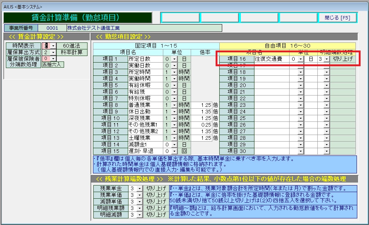Open the 時間表示 dropdown
Image resolution: width=369 pixels, height=225 pixels.
[x=53, y=46]
